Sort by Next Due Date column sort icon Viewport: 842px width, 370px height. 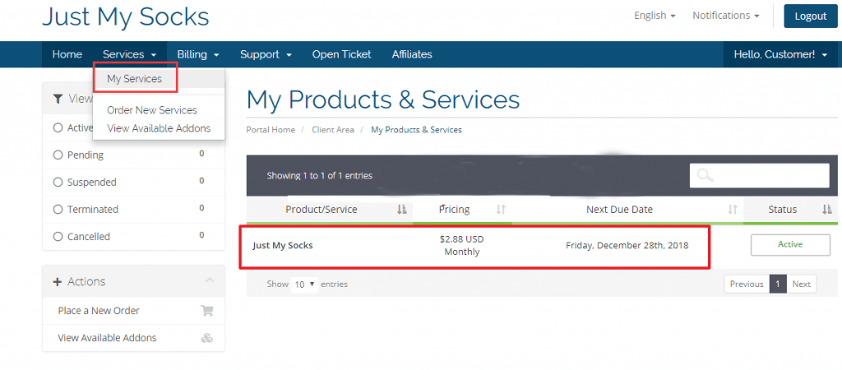tap(733, 210)
